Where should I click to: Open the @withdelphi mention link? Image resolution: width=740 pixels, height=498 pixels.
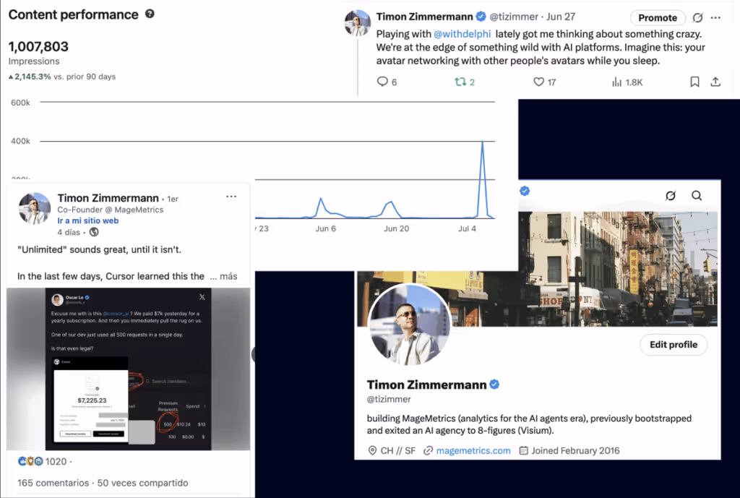pos(462,34)
